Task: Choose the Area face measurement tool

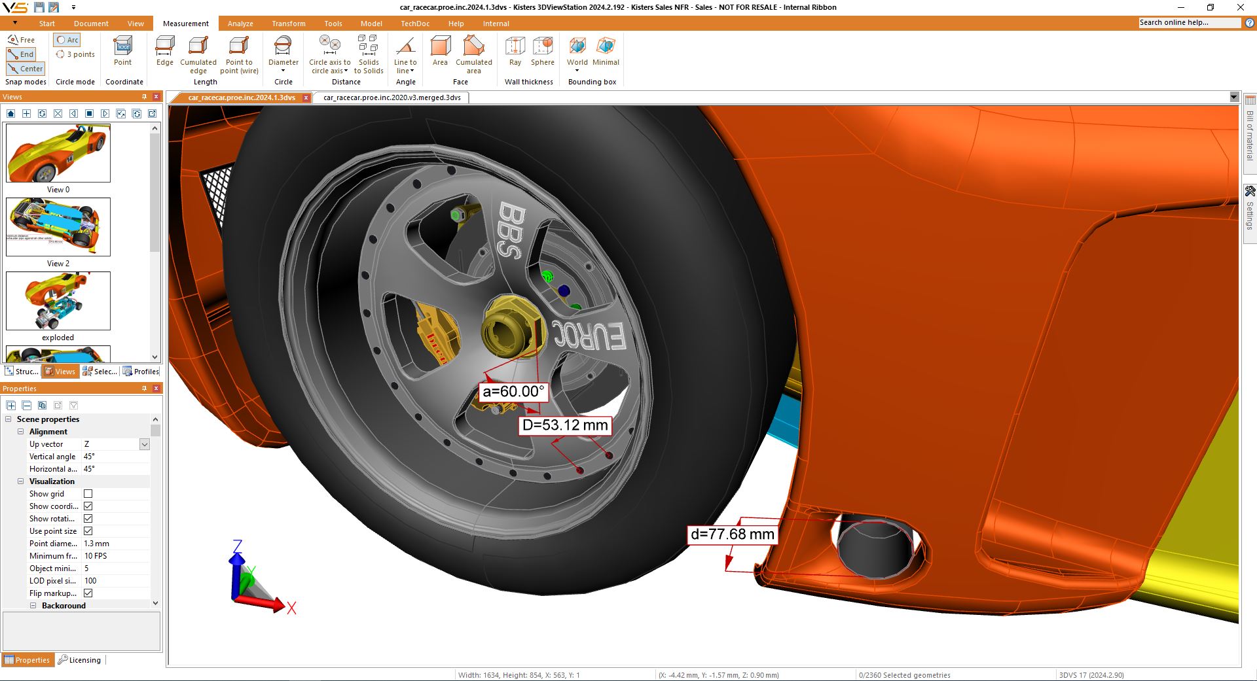Action: (x=440, y=52)
